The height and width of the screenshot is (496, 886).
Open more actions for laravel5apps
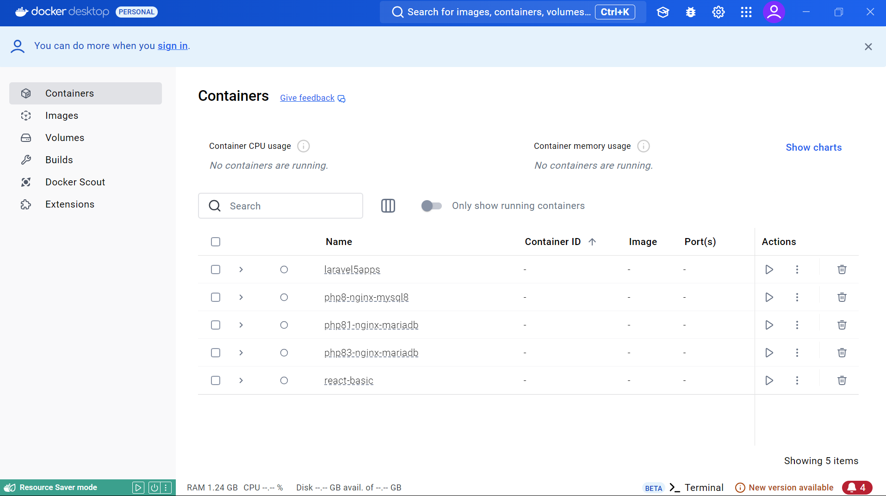pyautogui.click(x=797, y=269)
